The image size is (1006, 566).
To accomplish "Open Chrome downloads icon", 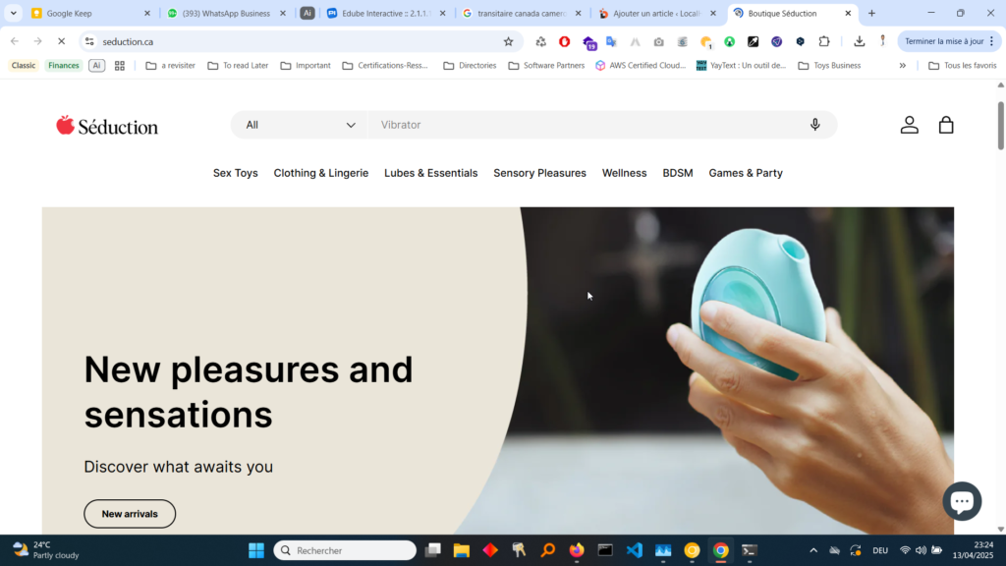I will [859, 41].
